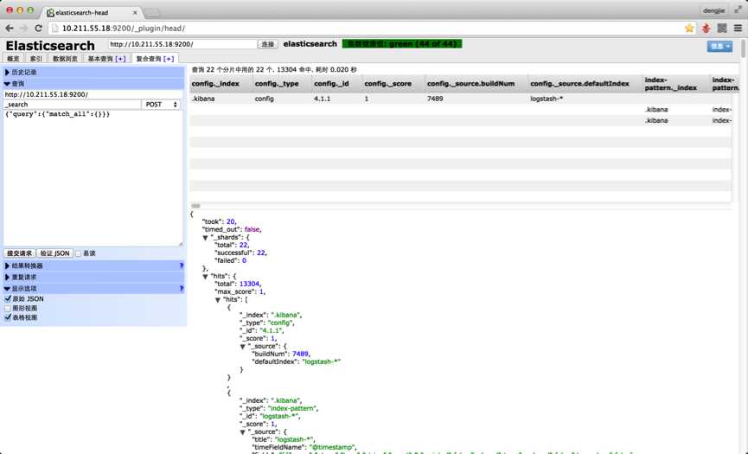This screenshot has width=748, height=454.
Task: Click inside the query body with match_all
Action: click(x=93, y=178)
